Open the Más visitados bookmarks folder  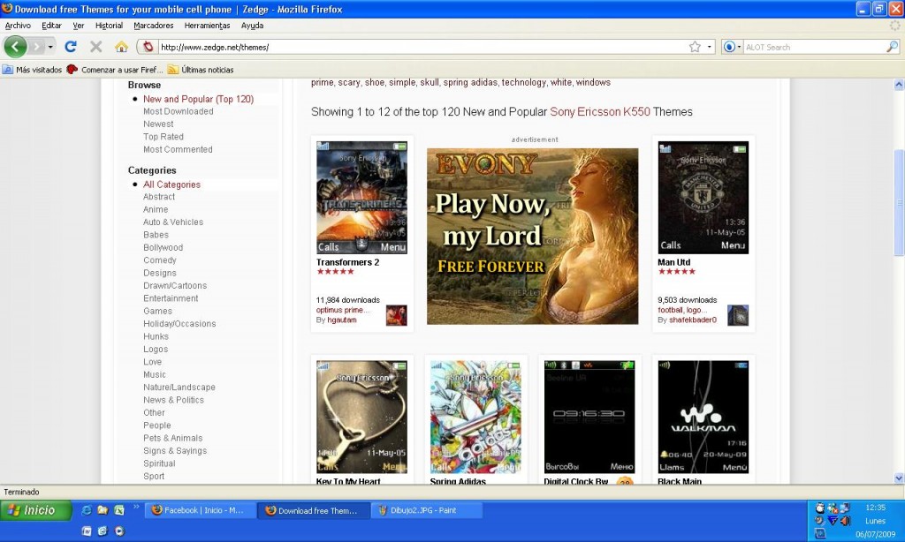tap(33, 70)
